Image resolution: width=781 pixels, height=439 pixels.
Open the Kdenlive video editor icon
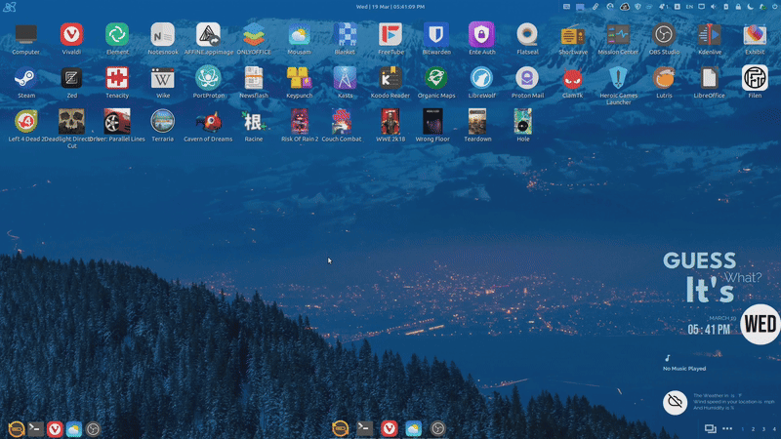pyautogui.click(x=709, y=35)
